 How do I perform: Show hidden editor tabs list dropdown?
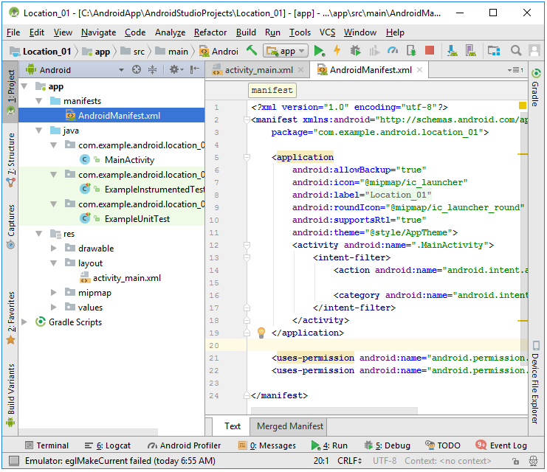click(515, 70)
